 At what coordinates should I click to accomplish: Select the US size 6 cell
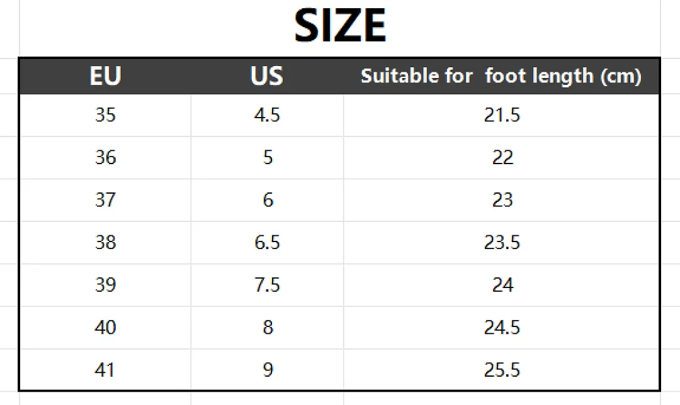(267, 200)
